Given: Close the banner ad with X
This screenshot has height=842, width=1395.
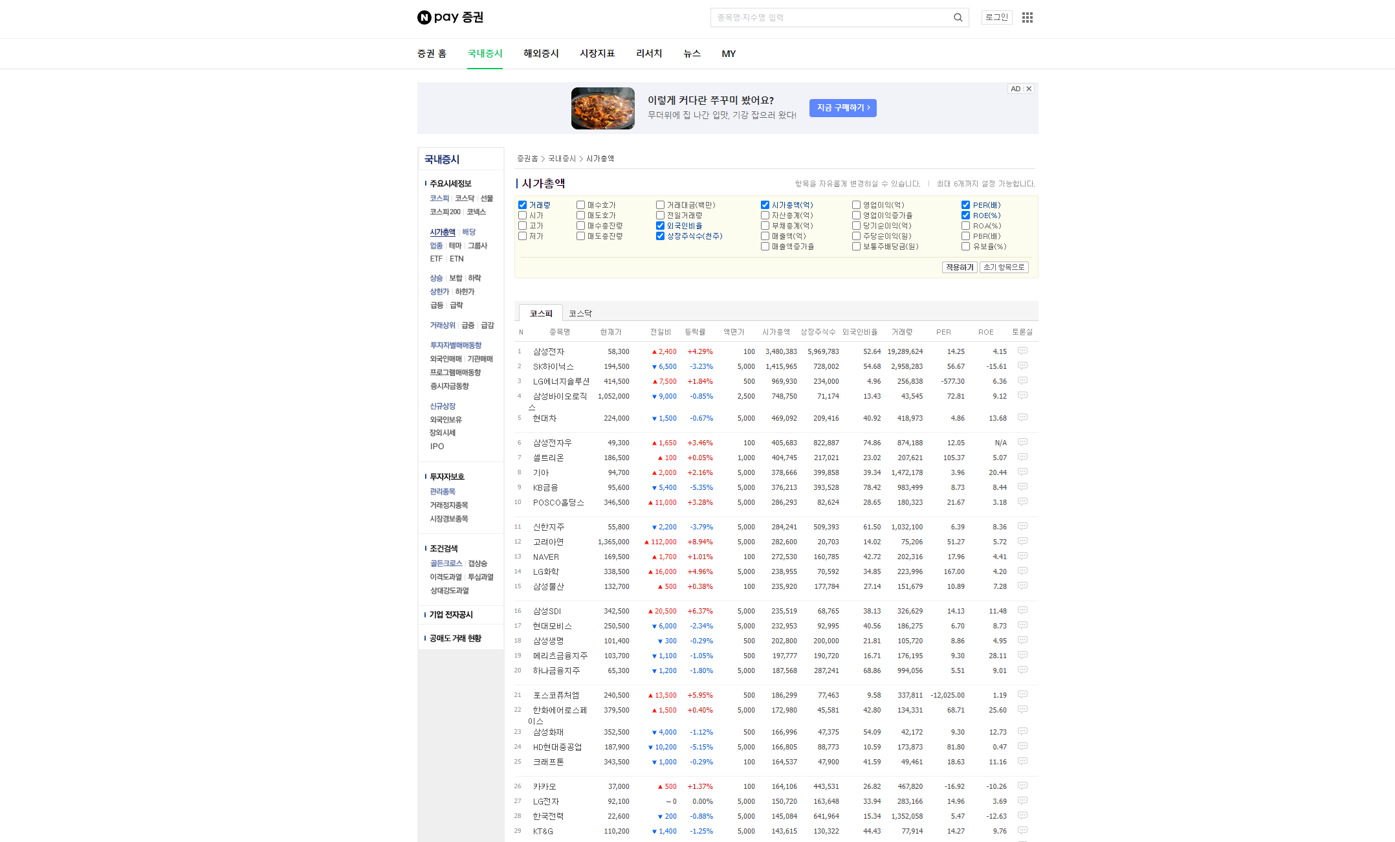Looking at the screenshot, I should (1029, 89).
